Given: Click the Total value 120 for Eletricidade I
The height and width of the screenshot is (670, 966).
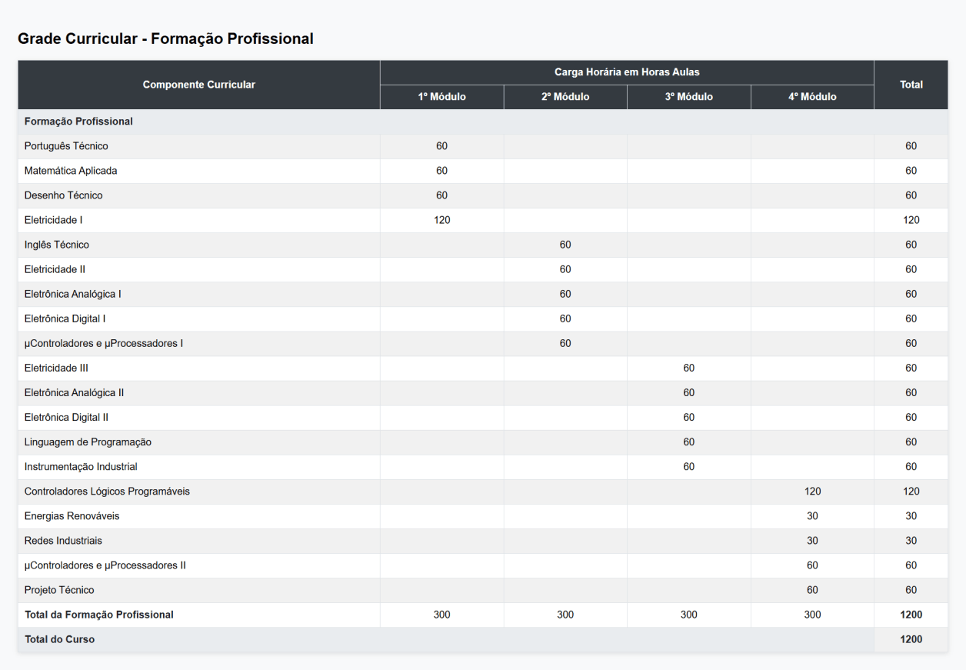Looking at the screenshot, I should 911,220.
